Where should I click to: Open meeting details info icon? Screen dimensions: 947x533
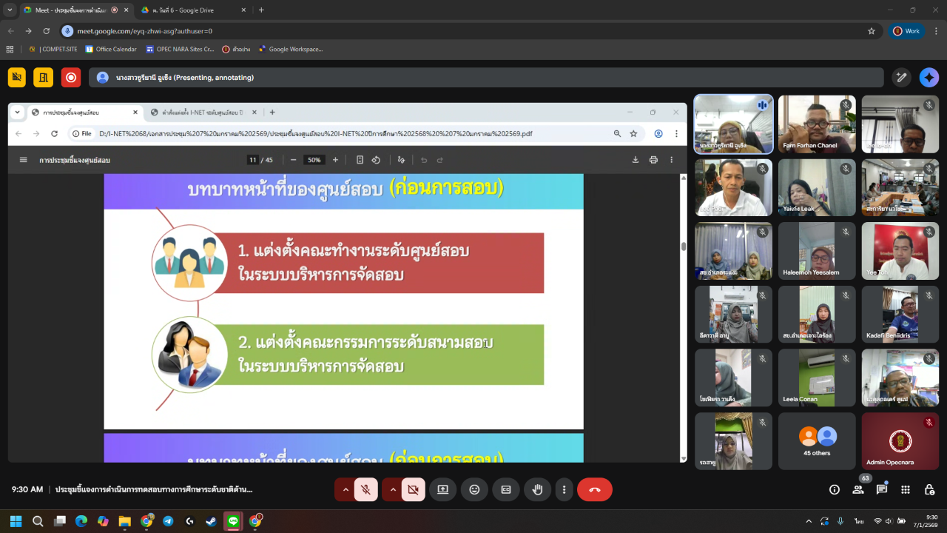pyautogui.click(x=835, y=489)
